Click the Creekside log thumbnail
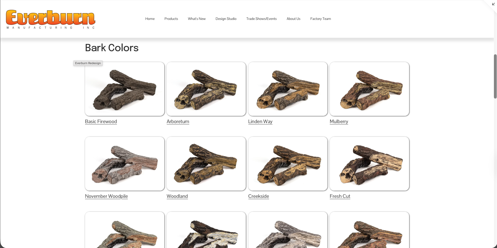 (x=288, y=164)
